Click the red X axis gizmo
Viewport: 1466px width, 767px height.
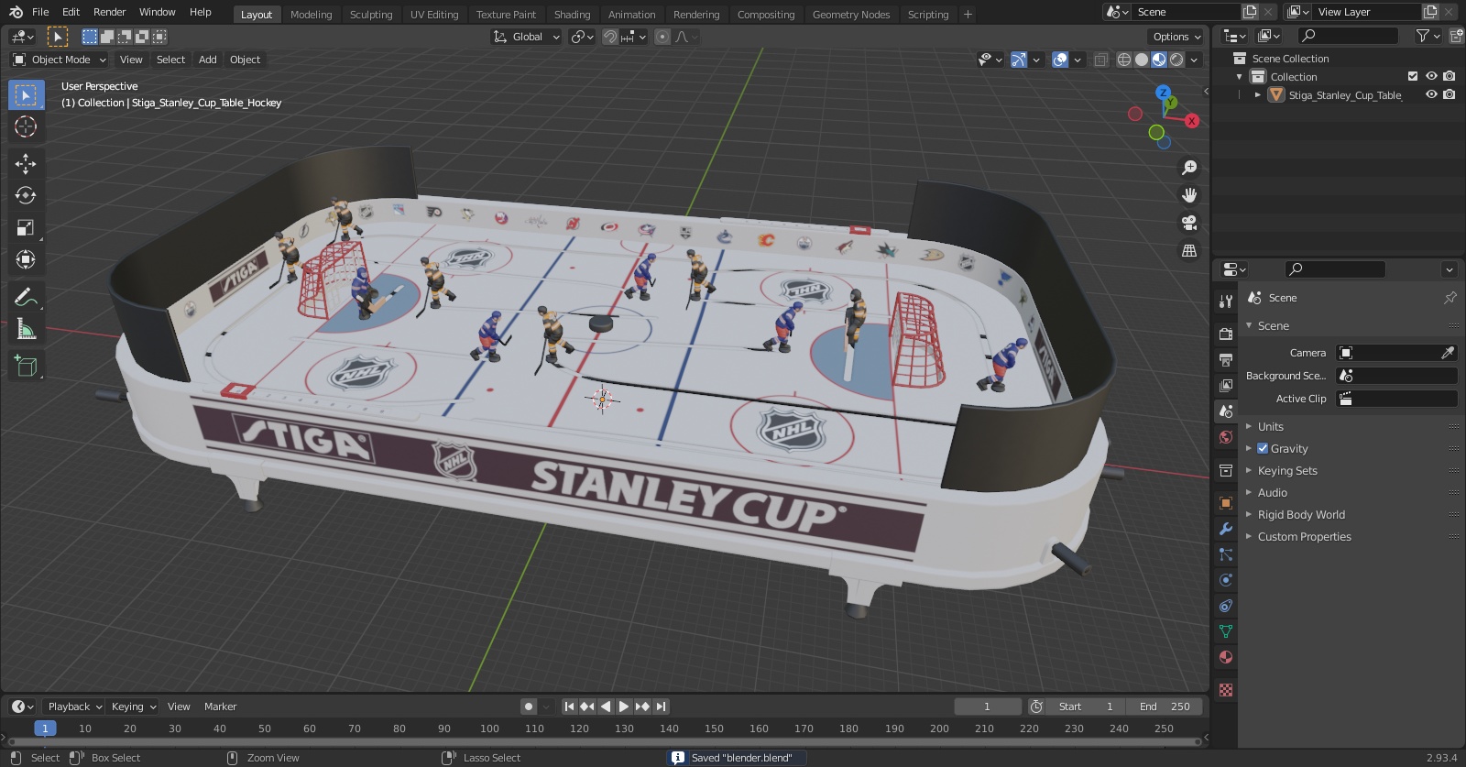(x=1191, y=121)
